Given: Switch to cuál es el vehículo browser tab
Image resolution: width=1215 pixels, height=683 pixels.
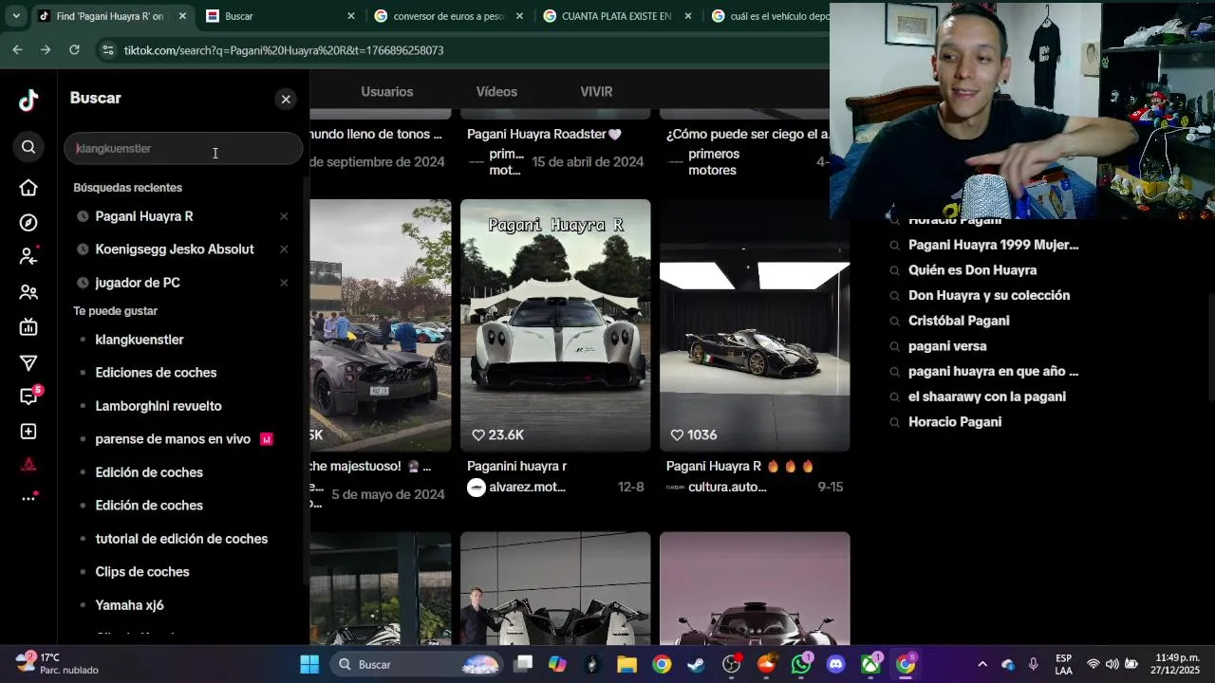Looking at the screenshot, I should point(769,16).
